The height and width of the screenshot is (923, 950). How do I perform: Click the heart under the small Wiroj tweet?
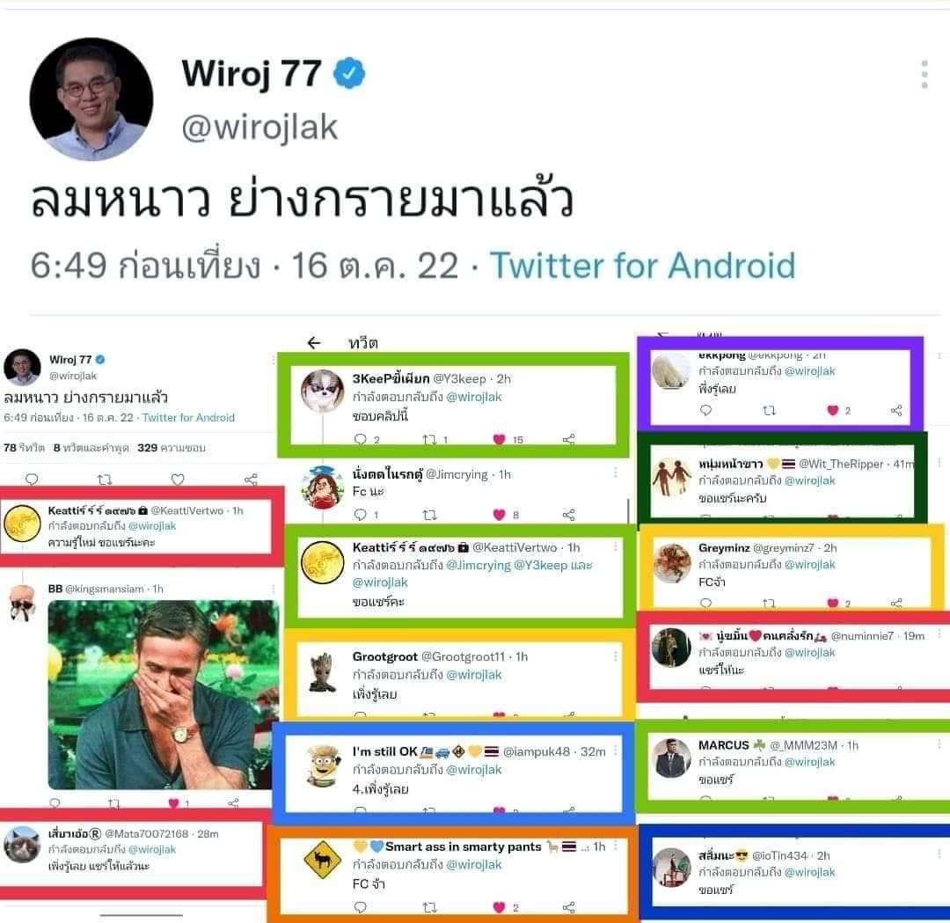[178, 480]
